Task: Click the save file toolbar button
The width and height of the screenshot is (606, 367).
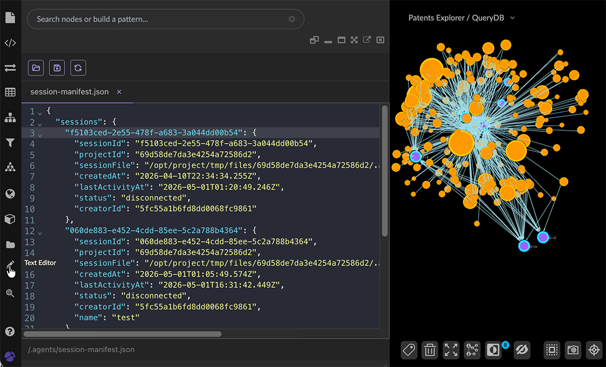Action: [x=57, y=68]
